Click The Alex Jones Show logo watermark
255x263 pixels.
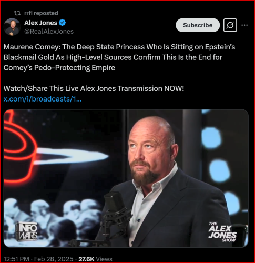coord(222,232)
